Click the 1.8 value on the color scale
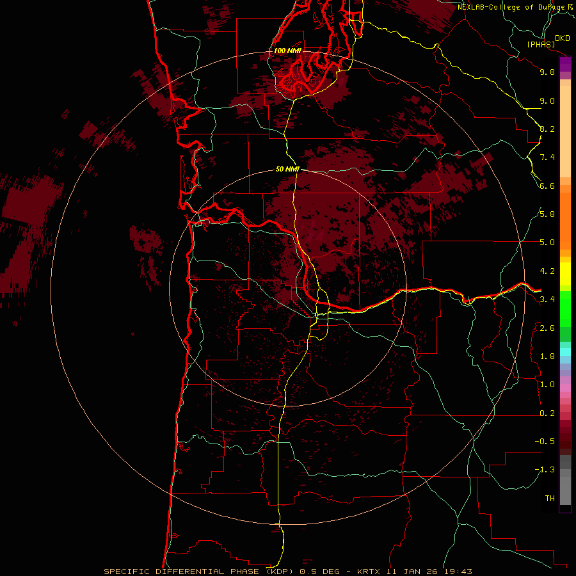 (x=547, y=356)
